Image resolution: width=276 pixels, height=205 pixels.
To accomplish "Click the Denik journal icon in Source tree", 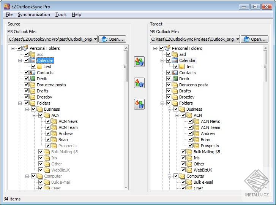I will pos(32,79).
